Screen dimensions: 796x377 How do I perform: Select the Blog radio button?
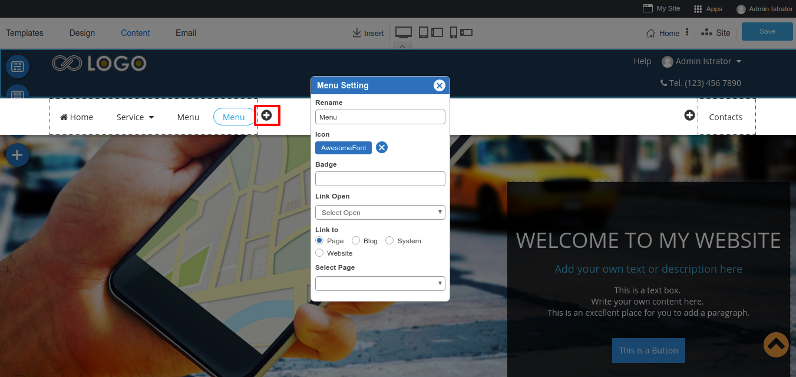[x=356, y=240]
